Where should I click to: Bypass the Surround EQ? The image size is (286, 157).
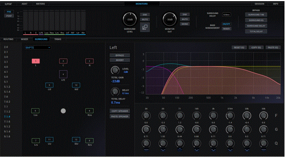(x=256, y=20)
